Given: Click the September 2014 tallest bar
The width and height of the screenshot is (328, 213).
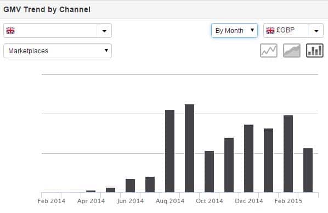Looking at the screenshot, I should click(190, 148).
